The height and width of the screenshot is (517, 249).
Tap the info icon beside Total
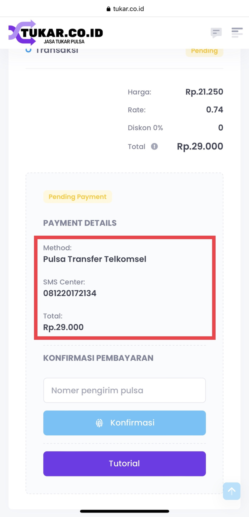click(x=154, y=147)
